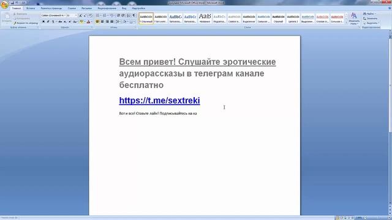Undo last action in Quick Access toolbar

click(x=17, y=2)
